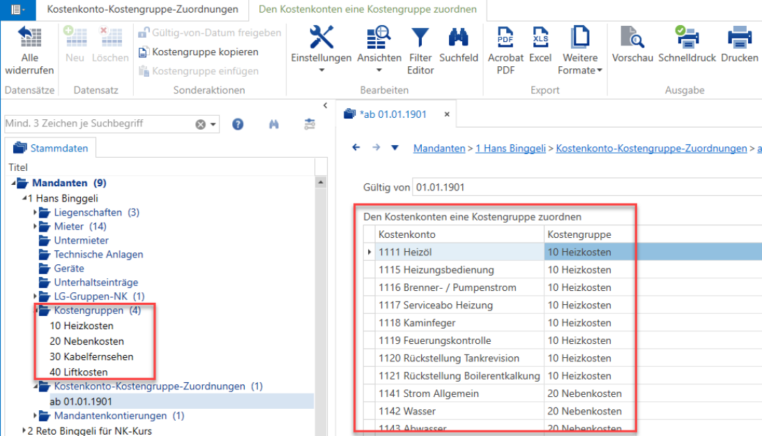
Task: Expand 2 Reto Binggeli für NK-Kurs node
Action: tap(24, 430)
